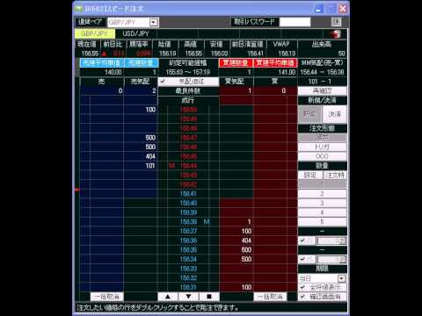422x316 pixels.
Task: Click the 買建数量 red header
Action: 236,62
